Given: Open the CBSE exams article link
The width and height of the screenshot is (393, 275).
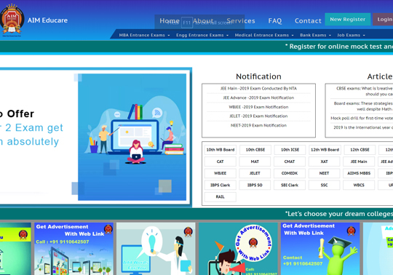Looking at the screenshot, I should click(365, 91).
